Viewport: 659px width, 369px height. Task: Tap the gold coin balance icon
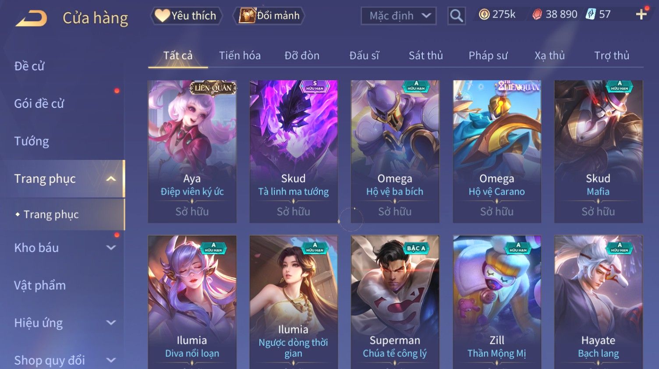click(x=484, y=15)
